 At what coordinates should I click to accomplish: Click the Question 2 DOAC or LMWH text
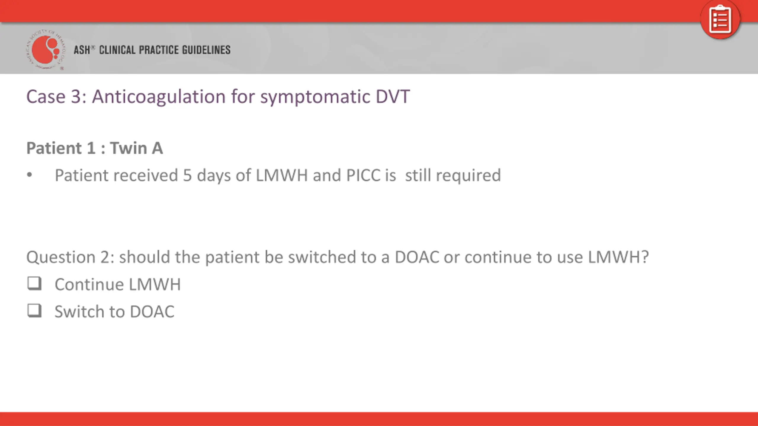click(338, 257)
